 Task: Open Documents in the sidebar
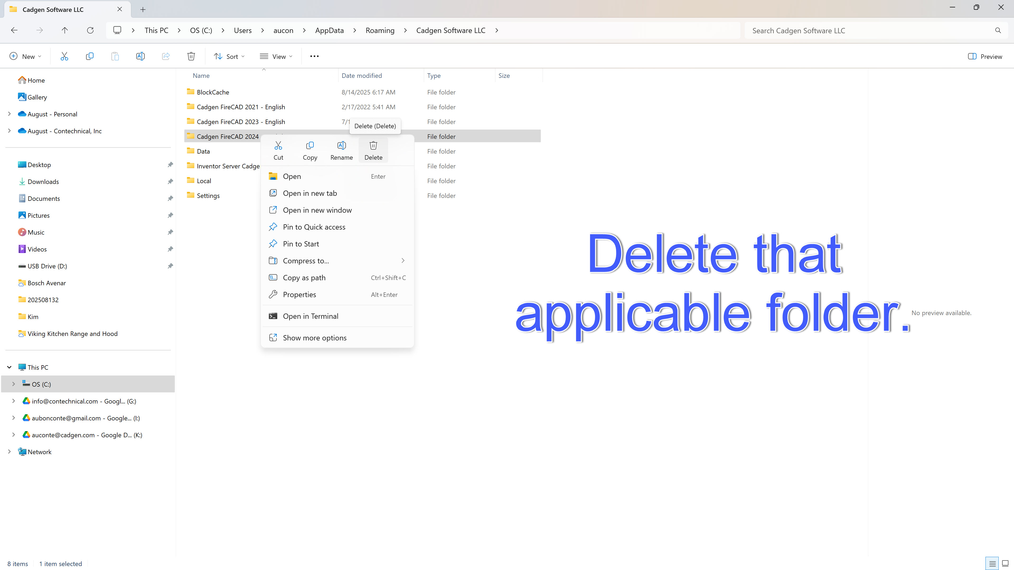tap(44, 198)
